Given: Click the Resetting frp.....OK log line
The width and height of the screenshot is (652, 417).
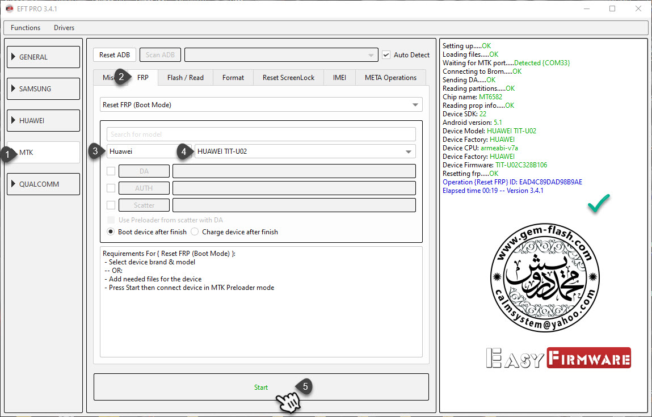Looking at the screenshot, I should [x=470, y=174].
